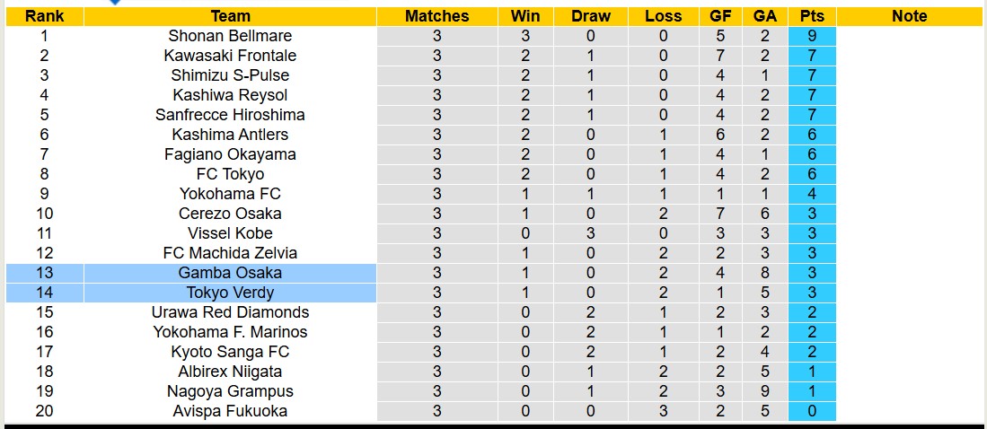
Task: Click Avispa Fukuoka at the bottom
Action: tap(230, 411)
